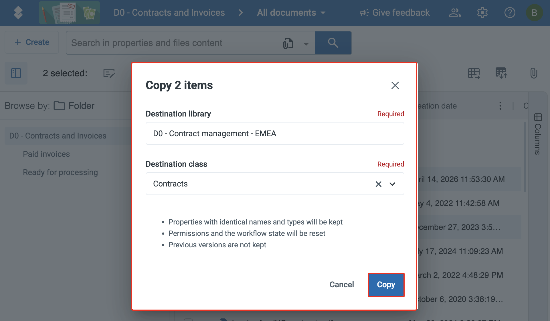Expand the search options dropdown arrow
Viewport: 550px width, 321px height.
pyautogui.click(x=306, y=44)
